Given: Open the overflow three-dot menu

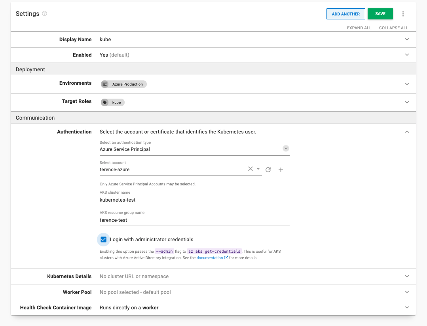Looking at the screenshot, I should (x=403, y=13).
